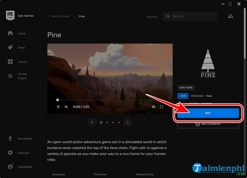Open the Store tag icon

[x=10, y=47]
